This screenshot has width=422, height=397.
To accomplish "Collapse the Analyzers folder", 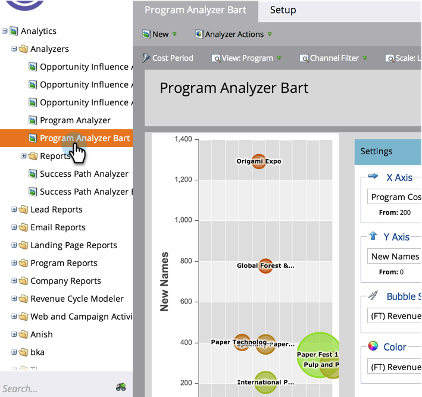I will pos(14,49).
